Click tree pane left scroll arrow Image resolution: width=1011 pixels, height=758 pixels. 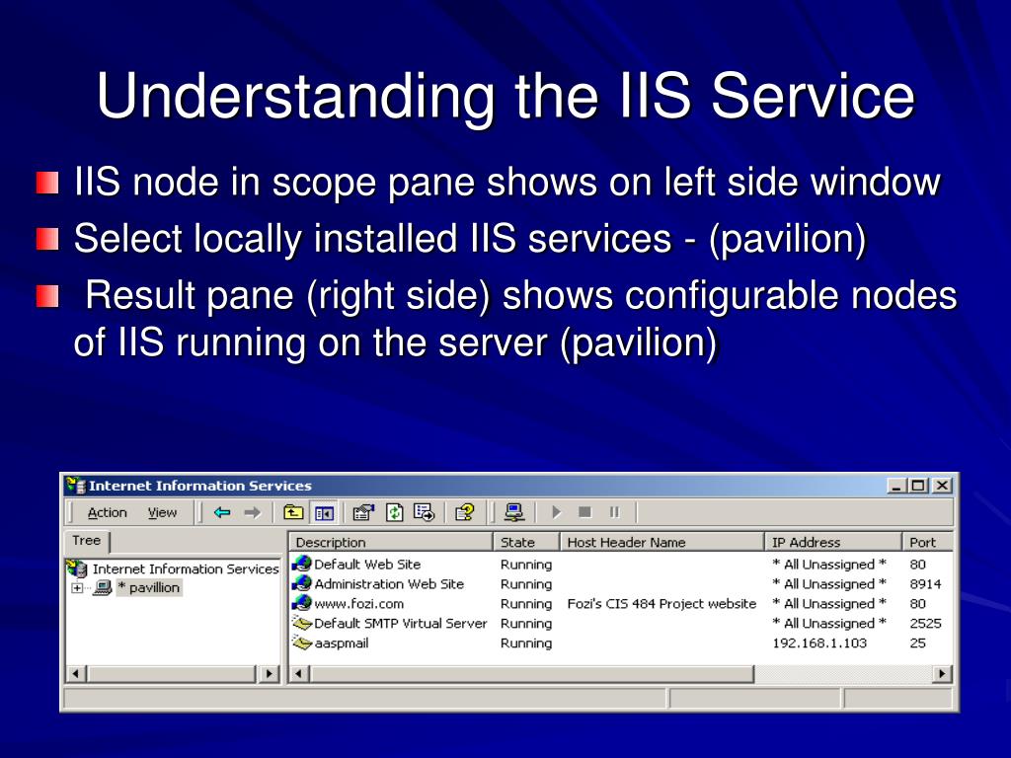(75, 673)
